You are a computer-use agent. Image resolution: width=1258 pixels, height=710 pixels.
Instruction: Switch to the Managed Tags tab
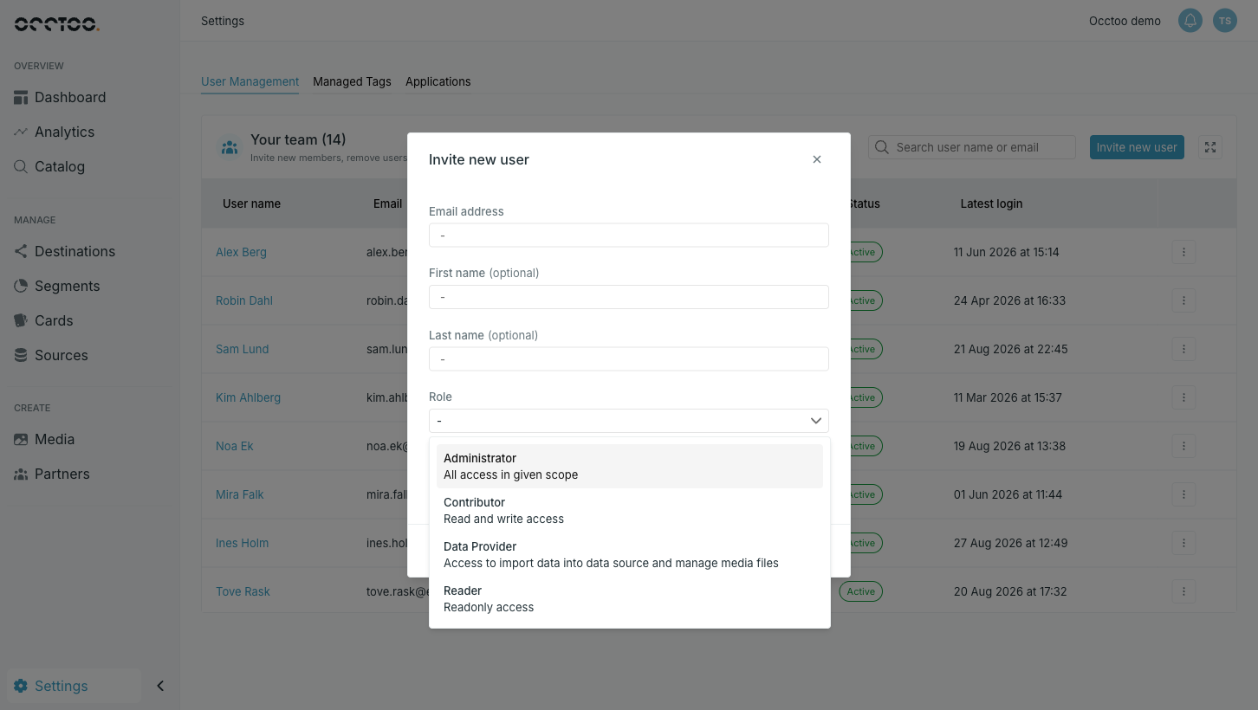pyautogui.click(x=352, y=81)
